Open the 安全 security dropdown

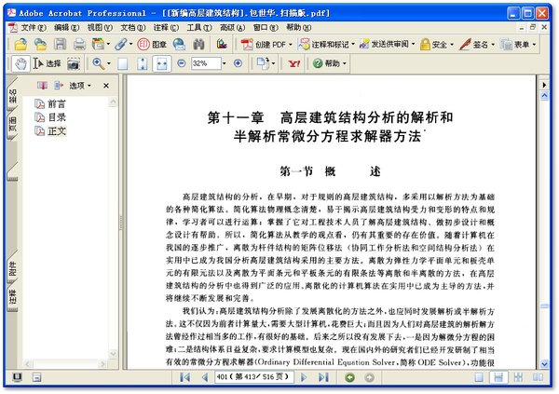452,45
